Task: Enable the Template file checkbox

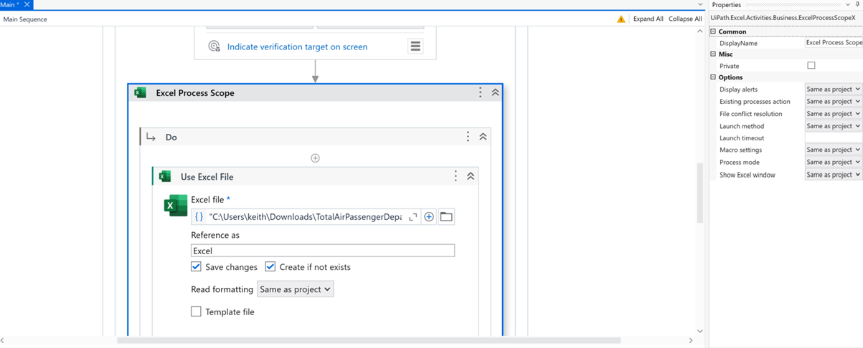Action: point(196,311)
